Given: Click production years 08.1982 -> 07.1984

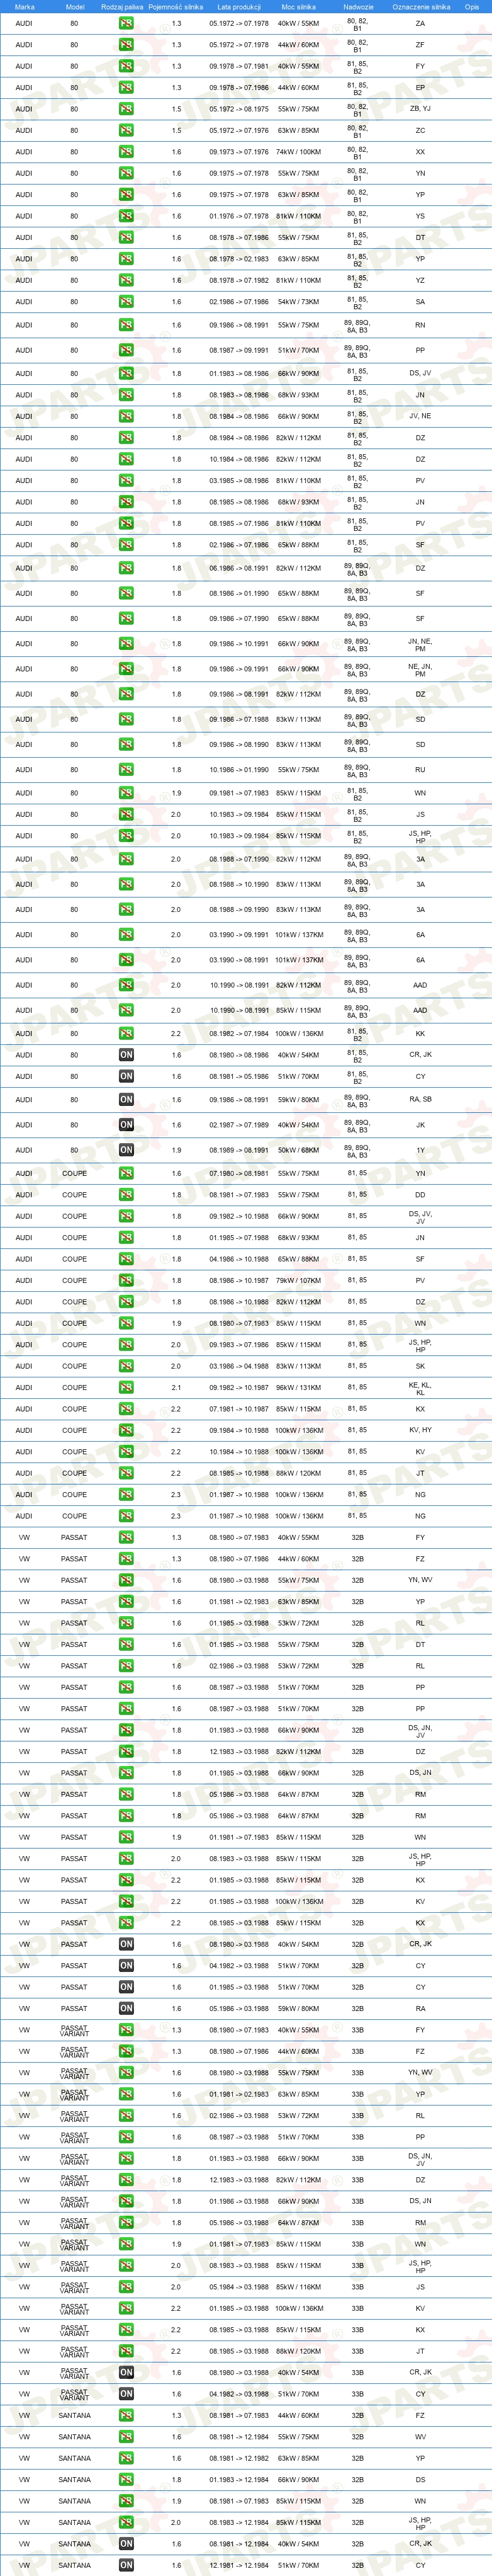Looking at the screenshot, I should (x=238, y=1034).
